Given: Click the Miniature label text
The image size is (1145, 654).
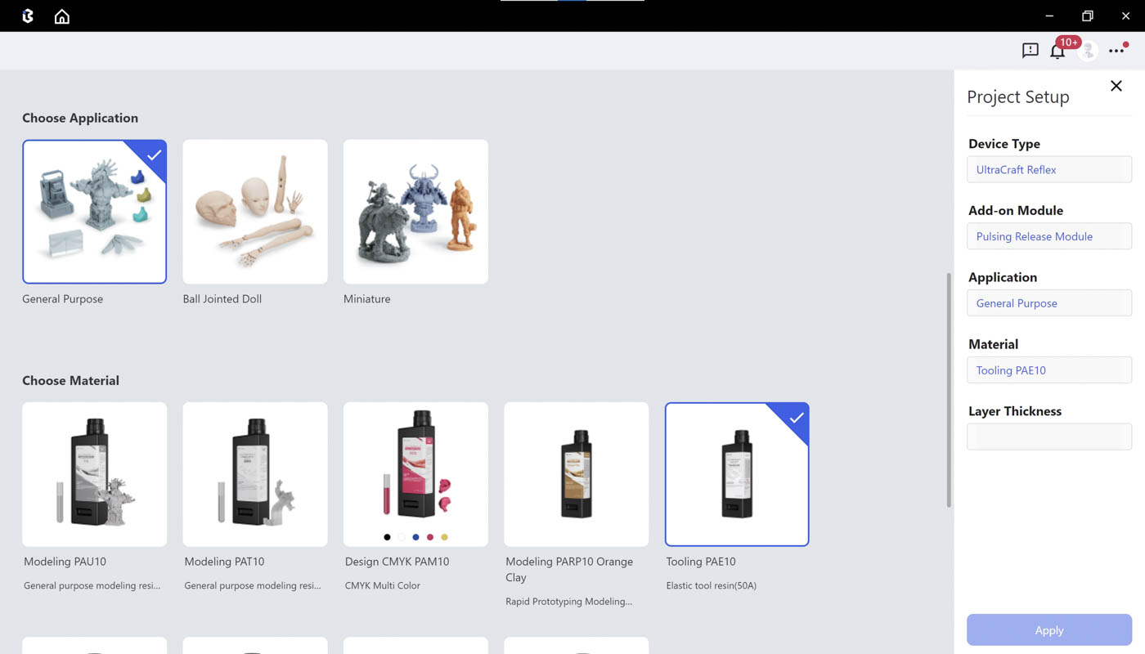Looking at the screenshot, I should tap(367, 299).
